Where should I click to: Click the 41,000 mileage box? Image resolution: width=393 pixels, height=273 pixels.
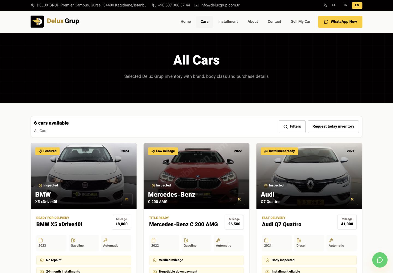click(347, 222)
